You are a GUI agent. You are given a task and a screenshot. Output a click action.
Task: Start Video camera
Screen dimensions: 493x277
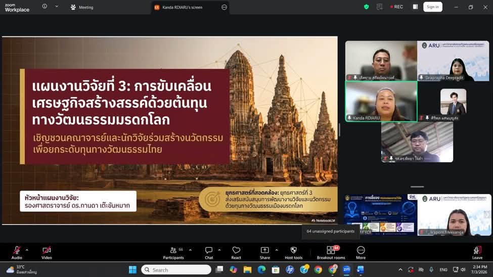pyautogui.click(x=47, y=253)
